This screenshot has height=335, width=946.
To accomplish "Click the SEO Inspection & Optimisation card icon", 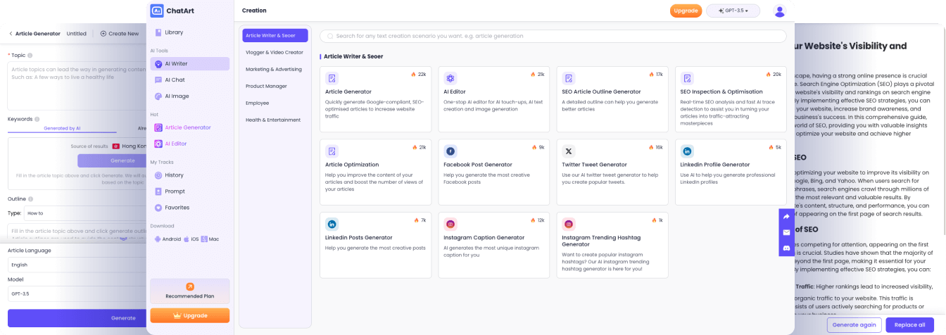I will [687, 78].
